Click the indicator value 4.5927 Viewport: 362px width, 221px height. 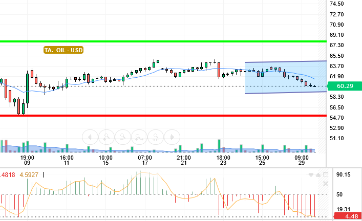pyautogui.click(x=29, y=174)
